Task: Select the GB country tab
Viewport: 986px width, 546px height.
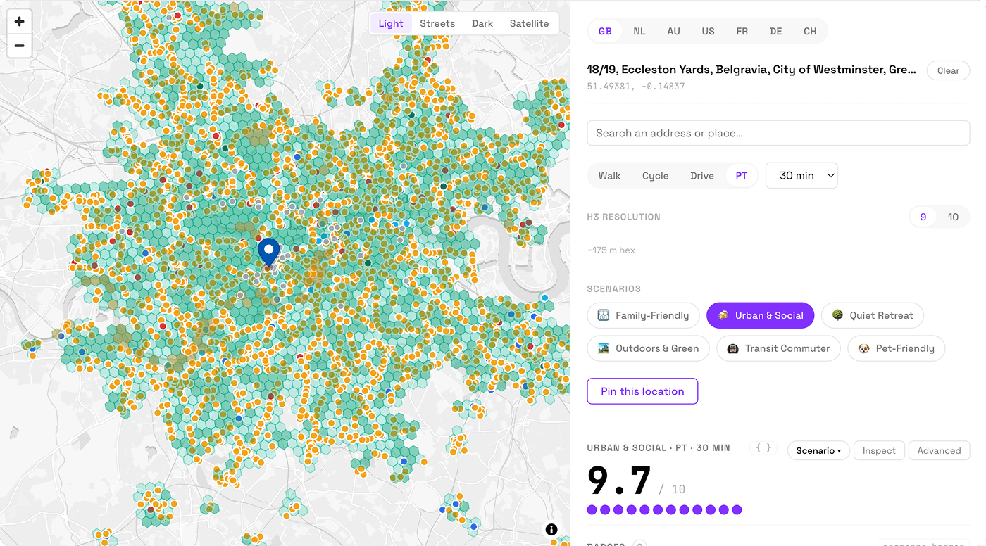Action: 605,31
